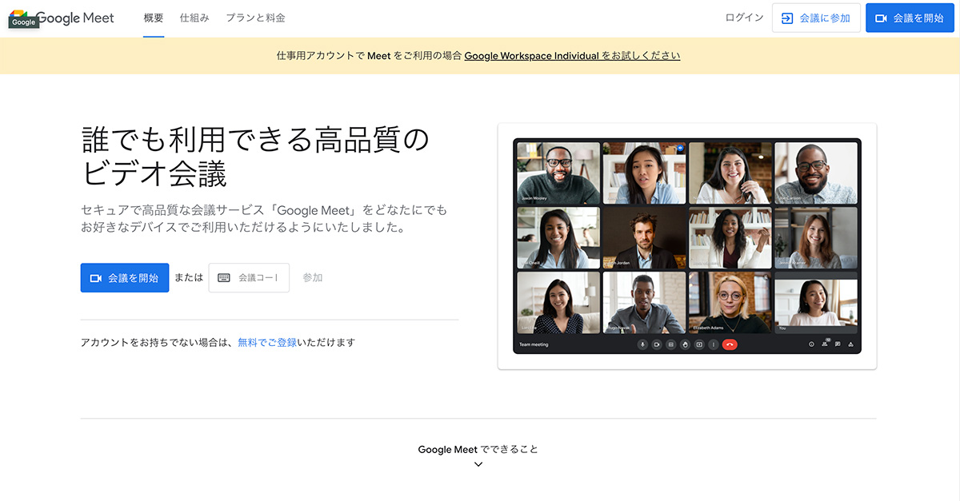The height and width of the screenshot is (501, 960).
Task: Select the raise hand icon
Action: pos(686,344)
